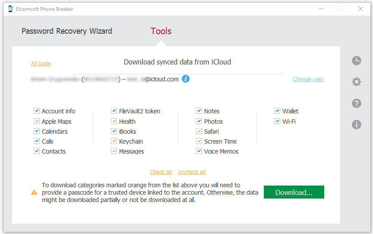
Task: Toggle the iBooks checkbox
Action: point(114,131)
